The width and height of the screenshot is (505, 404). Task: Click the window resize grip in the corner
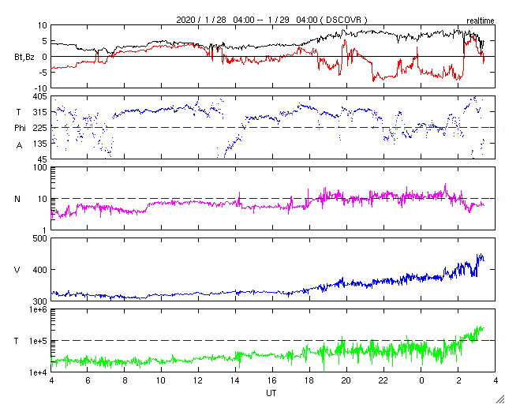tap(499, 399)
